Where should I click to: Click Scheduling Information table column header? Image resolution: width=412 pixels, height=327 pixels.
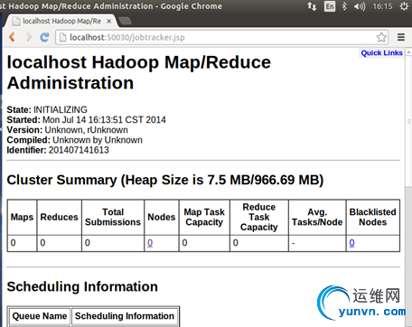(x=125, y=316)
